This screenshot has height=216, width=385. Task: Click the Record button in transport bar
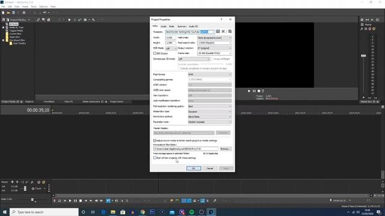tap(54, 200)
